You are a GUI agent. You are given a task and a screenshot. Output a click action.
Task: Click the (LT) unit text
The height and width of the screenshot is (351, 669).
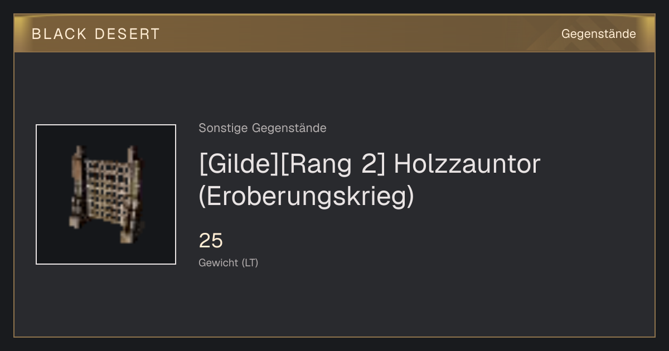[x=250, y=262]
